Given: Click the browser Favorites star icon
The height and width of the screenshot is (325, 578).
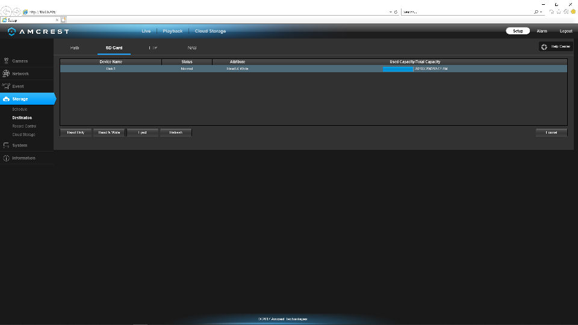Looking at the screenshot, I should coord(559,12).
